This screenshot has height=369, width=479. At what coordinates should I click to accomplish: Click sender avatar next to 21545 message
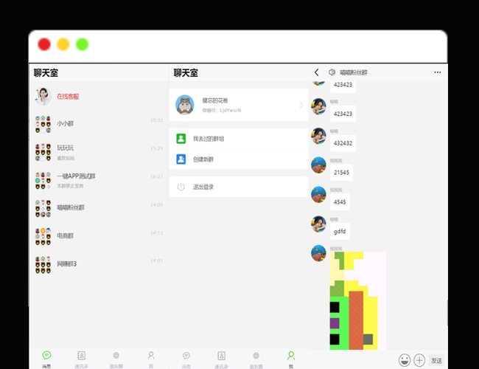pyautogui.click(x=318, y=165)
